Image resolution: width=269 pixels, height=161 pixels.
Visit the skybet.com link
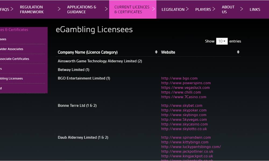[x=182, y=105]
